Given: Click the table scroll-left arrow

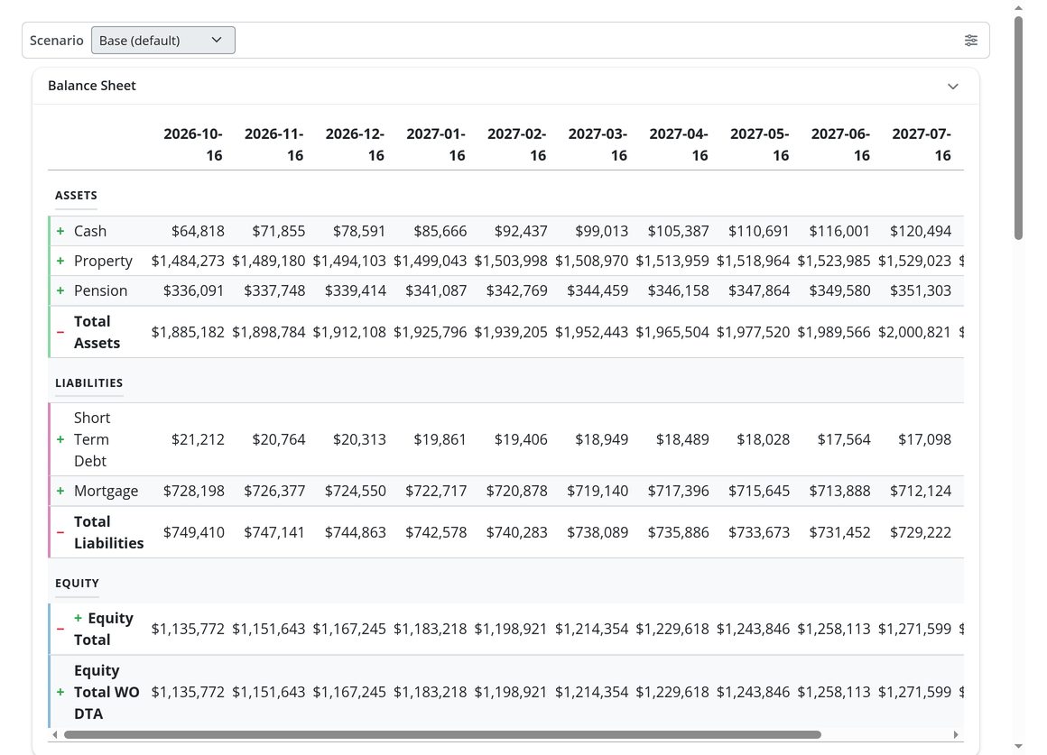Looking at the screenshot, I should click(x=55, y=735).
